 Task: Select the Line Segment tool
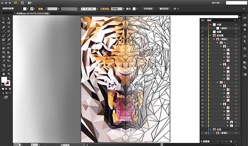tap(4, 31)
